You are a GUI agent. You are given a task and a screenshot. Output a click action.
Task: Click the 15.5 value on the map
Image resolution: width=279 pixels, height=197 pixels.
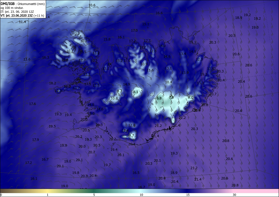83,52
